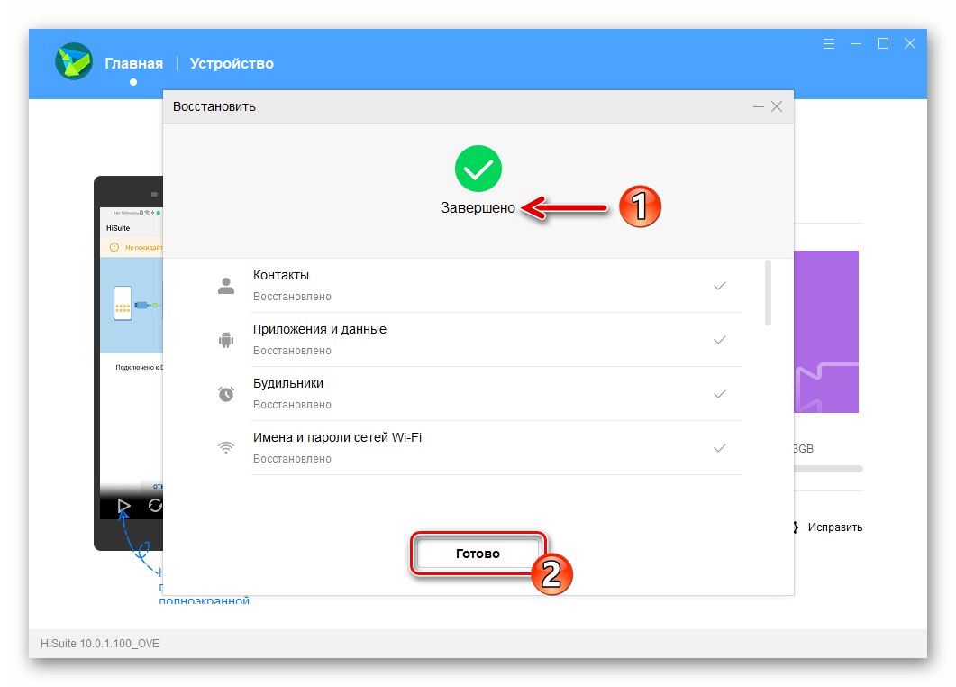The width and height of the screenshot is (956, 687).
Task: Click the storage usage bar
Action: pyautogui.click(x=828, y=469)
